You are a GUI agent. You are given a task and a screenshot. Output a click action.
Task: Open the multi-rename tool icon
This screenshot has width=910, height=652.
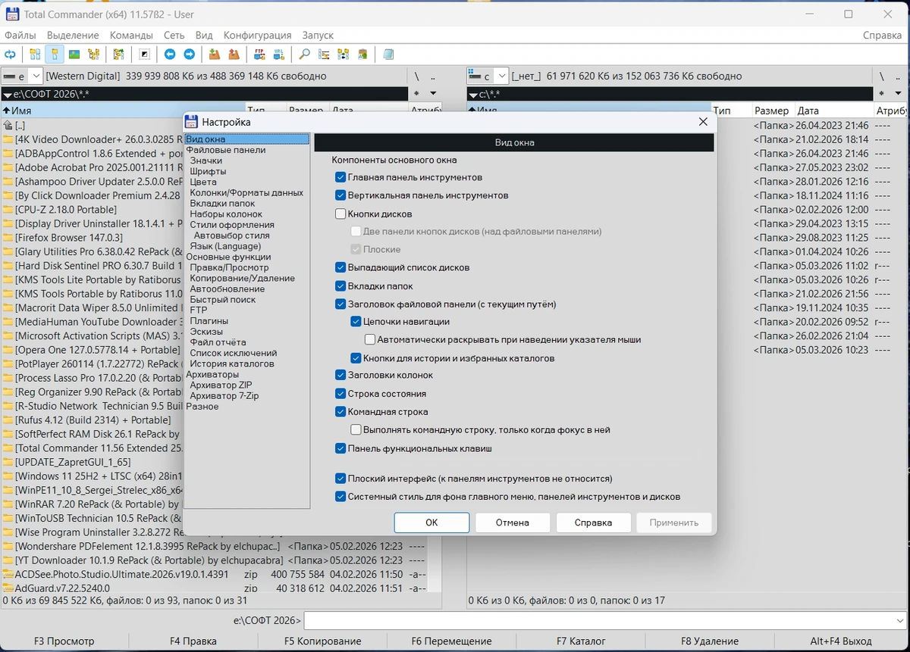pyautogui.click(x=324, y=55)
